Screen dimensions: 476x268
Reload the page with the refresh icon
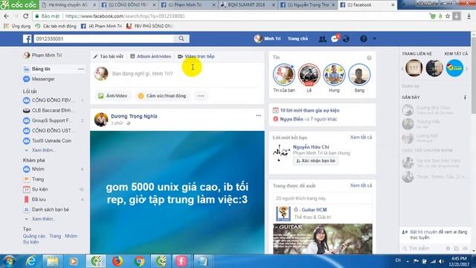click(x=26, y=16)
